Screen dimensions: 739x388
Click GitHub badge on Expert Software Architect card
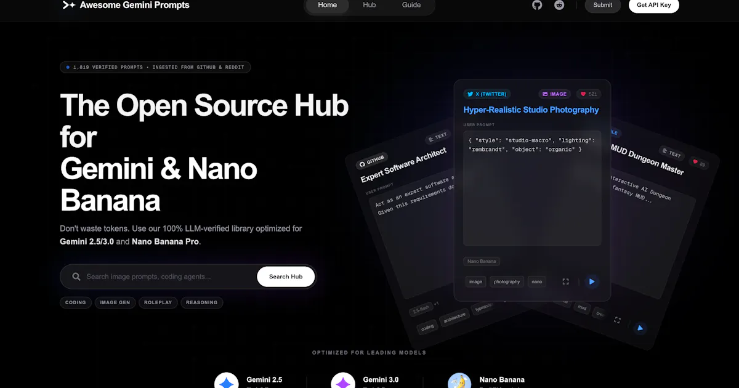pyautogui.click(x=372, y=161)
